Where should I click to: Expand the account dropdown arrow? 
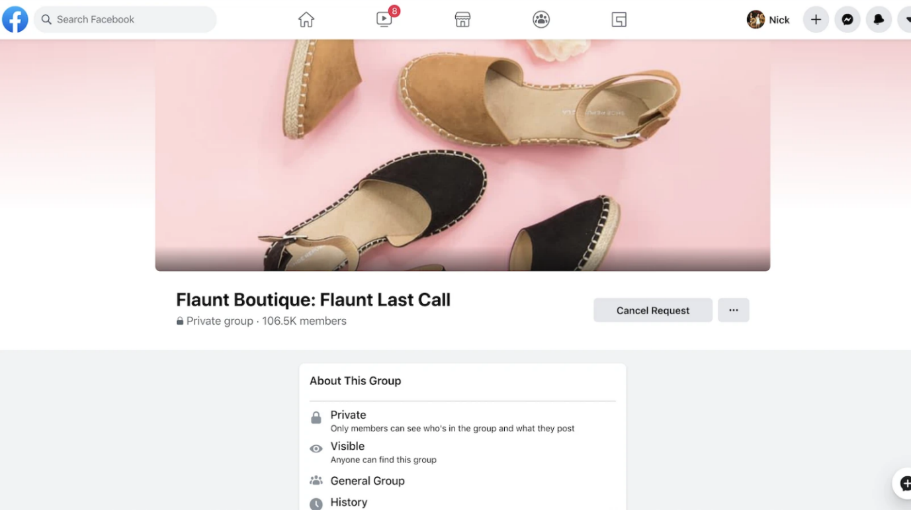coord(906,20)
